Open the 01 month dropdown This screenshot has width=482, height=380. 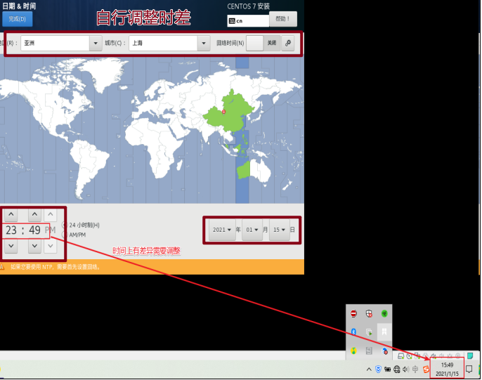pos(252,230)
